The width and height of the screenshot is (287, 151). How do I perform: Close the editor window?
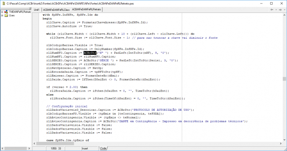pyautogui.click(x=282, y=3)
